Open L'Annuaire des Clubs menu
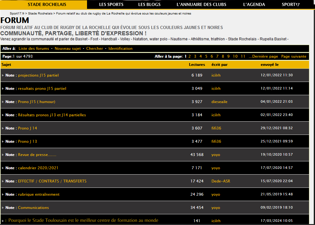The height and width of the screenshot is (225, 315). click(201, 4)
